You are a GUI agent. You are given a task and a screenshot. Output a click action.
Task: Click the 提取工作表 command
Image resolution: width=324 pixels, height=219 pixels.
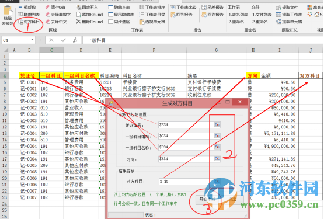(289, 15)
